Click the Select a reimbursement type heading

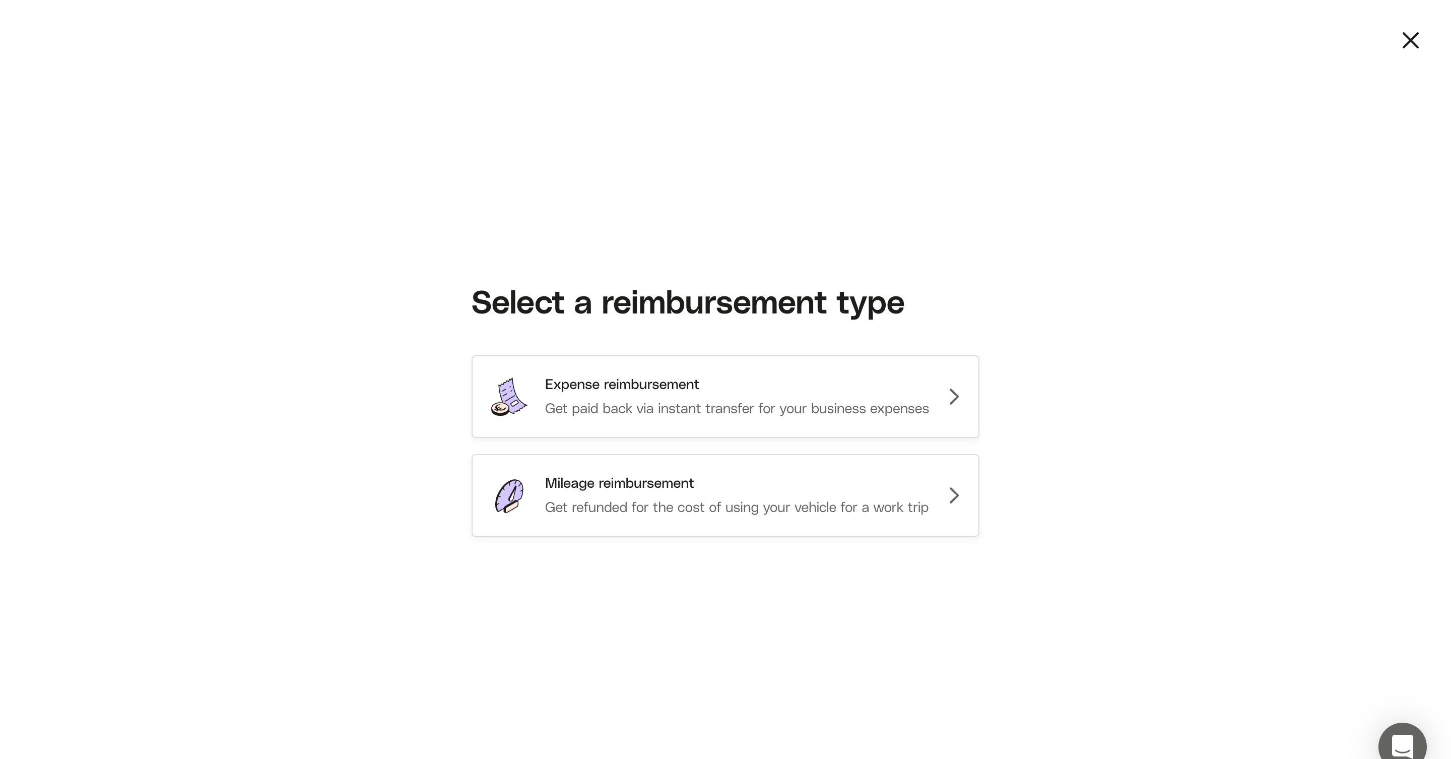tap(687, 302)
